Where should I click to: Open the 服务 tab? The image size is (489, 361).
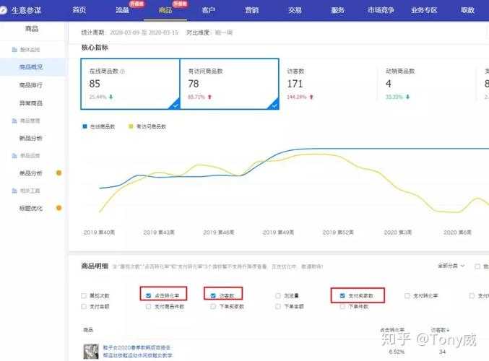[338, 10]
